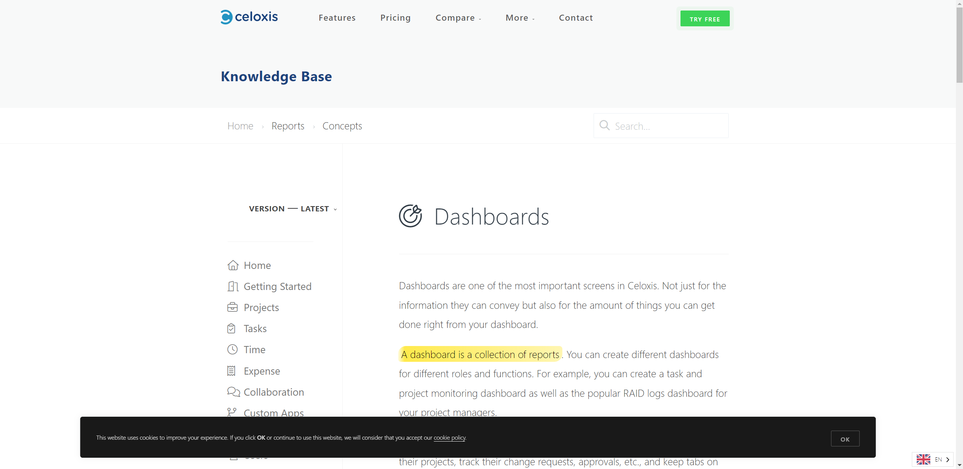
Task: Click into the Search input field
Action: tap(661, 126)
